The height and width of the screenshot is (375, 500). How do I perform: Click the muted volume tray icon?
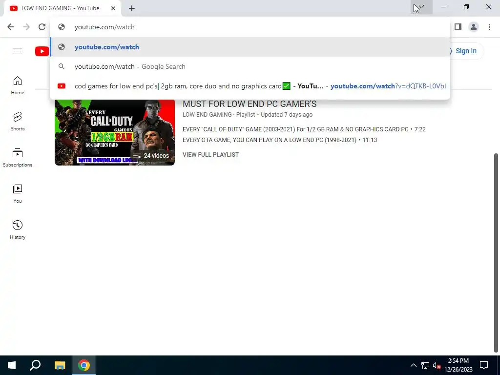[437, 365]
